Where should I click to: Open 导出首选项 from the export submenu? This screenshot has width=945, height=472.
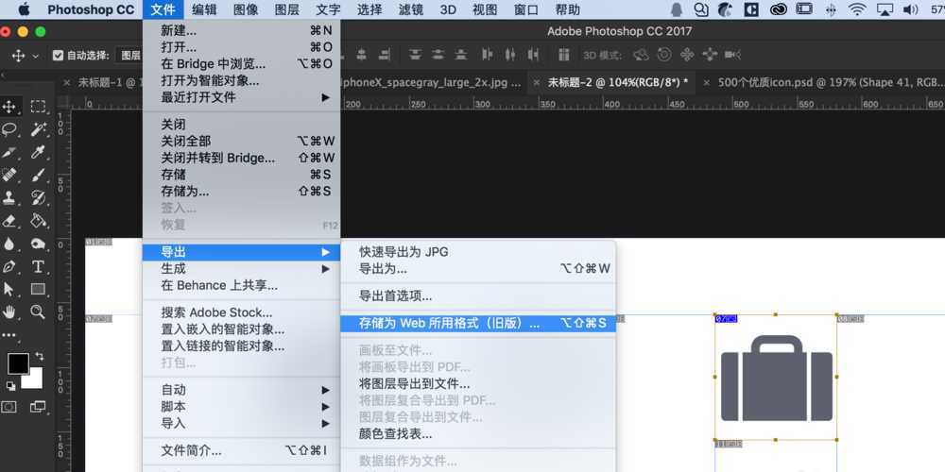coord(395,295)
